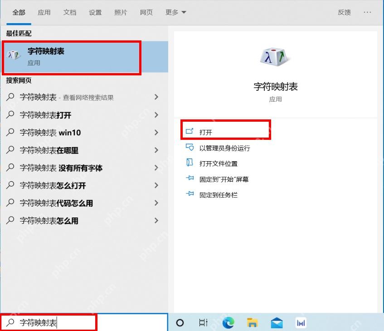The height and width of the screenshot is (331, 384).
Task: Select 字符映射表 - 查看网络搜索结果 suggestion
Action: coord(84,97)
